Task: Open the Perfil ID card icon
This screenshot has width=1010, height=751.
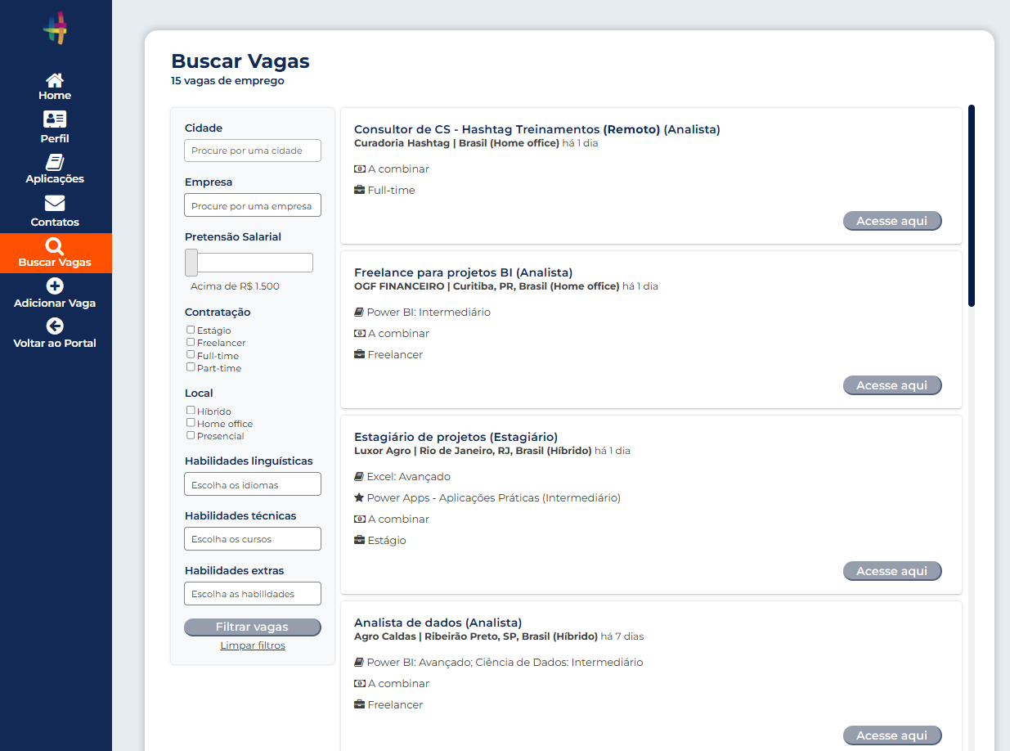Action: pyautogui.click(x=55, y=119)
